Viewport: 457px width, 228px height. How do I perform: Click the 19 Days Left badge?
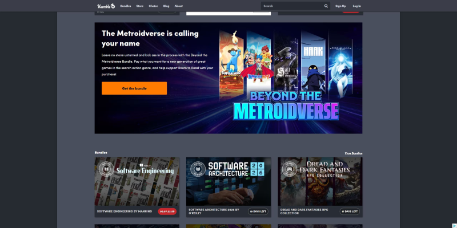pos(258,211)
